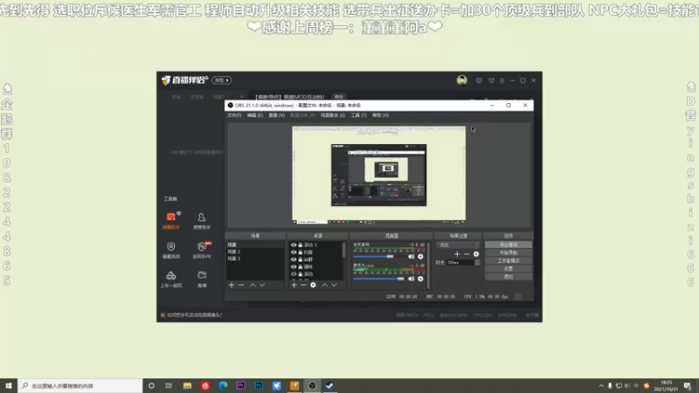Move scene down with scenes panel arrow
The height and width of the screenshot is (393, 699).
tap(262, 285)
